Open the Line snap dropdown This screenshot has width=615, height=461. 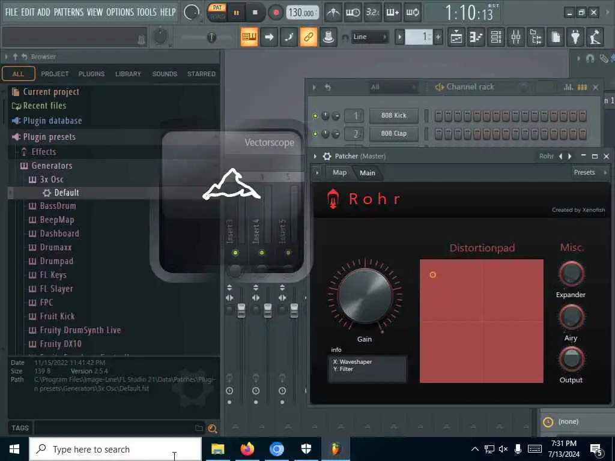click(369, 37)
